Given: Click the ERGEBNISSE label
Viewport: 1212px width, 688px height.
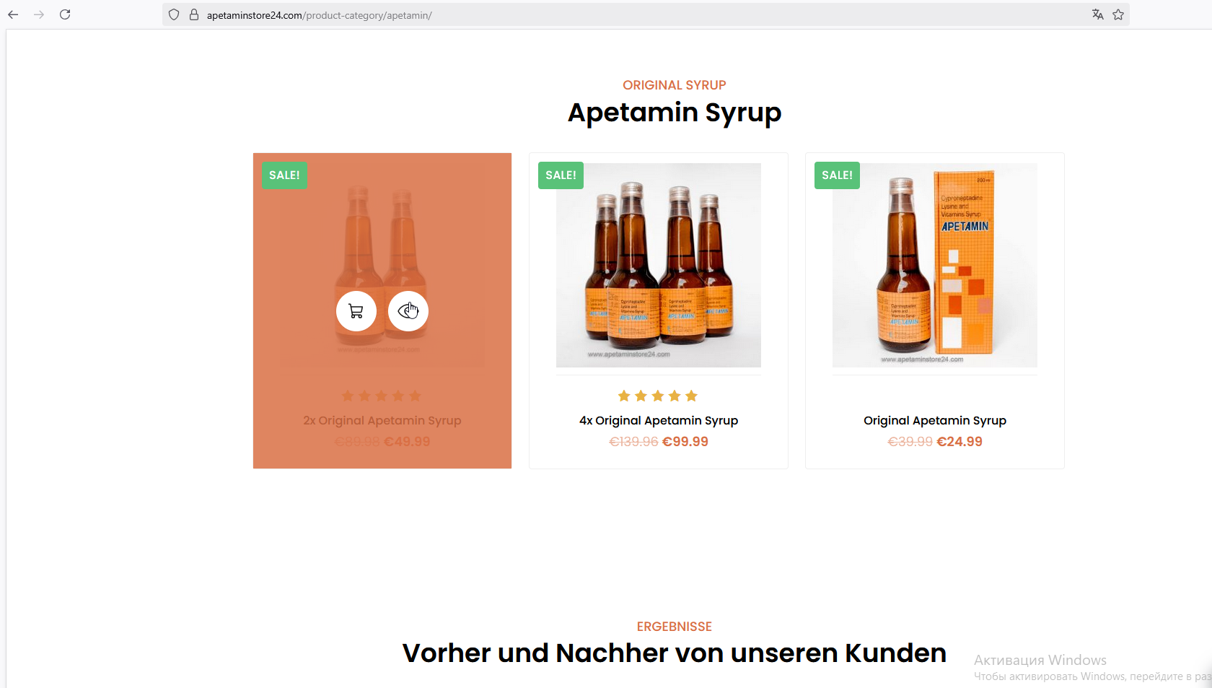Looking at the screenshot, I should click(675, 627).
